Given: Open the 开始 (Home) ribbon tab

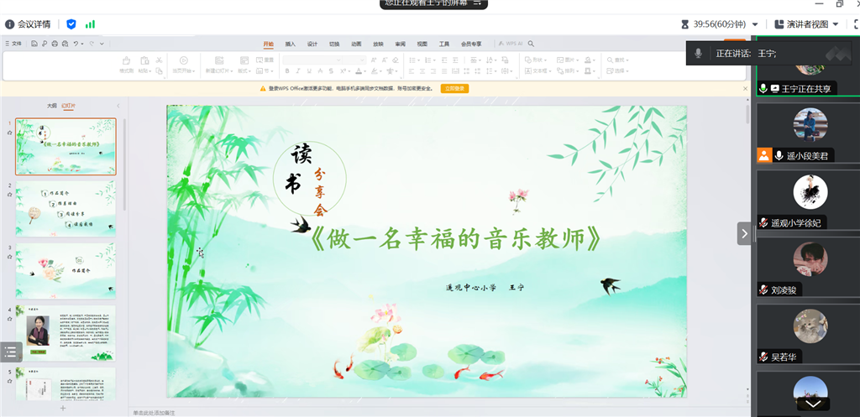Looking at the screenshot, I should tap(268, 44).
